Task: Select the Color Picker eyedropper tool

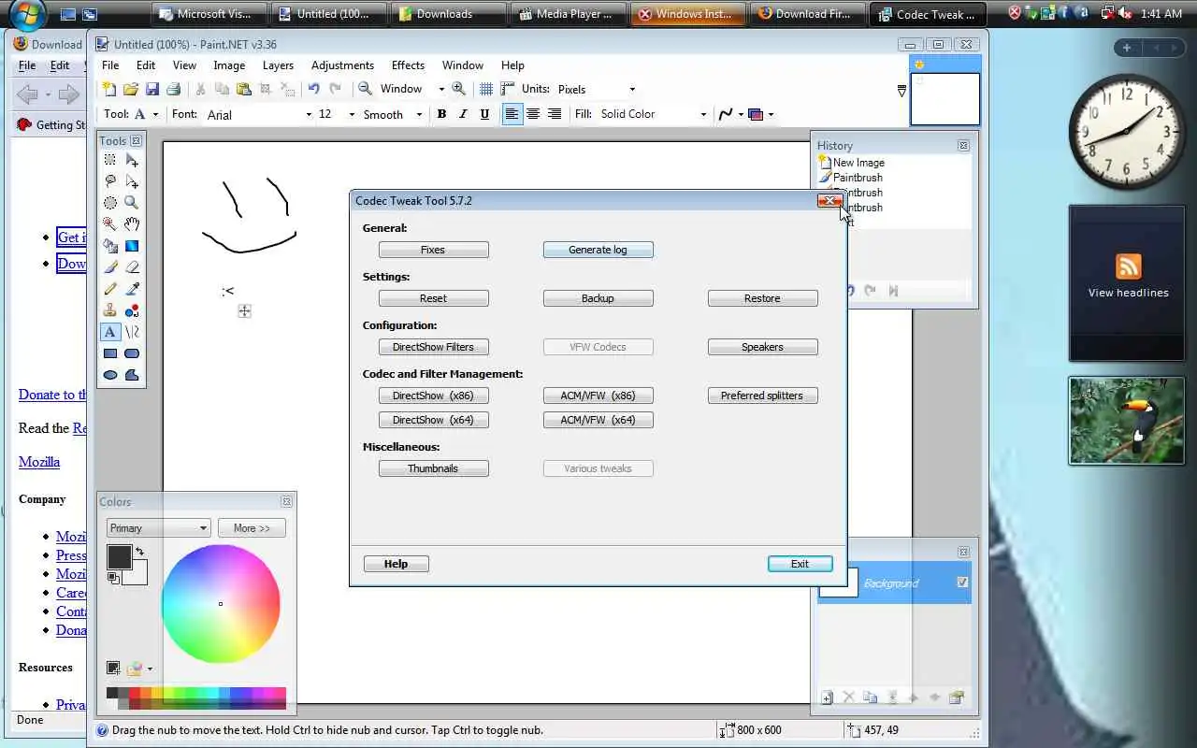Action: coord(132,289)
